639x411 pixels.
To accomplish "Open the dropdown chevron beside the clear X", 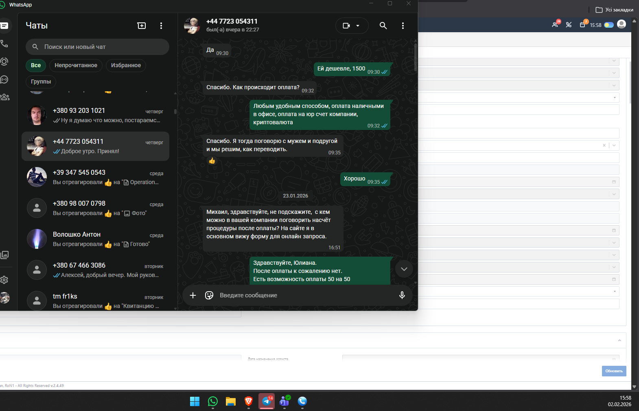I will click(614, 145).
